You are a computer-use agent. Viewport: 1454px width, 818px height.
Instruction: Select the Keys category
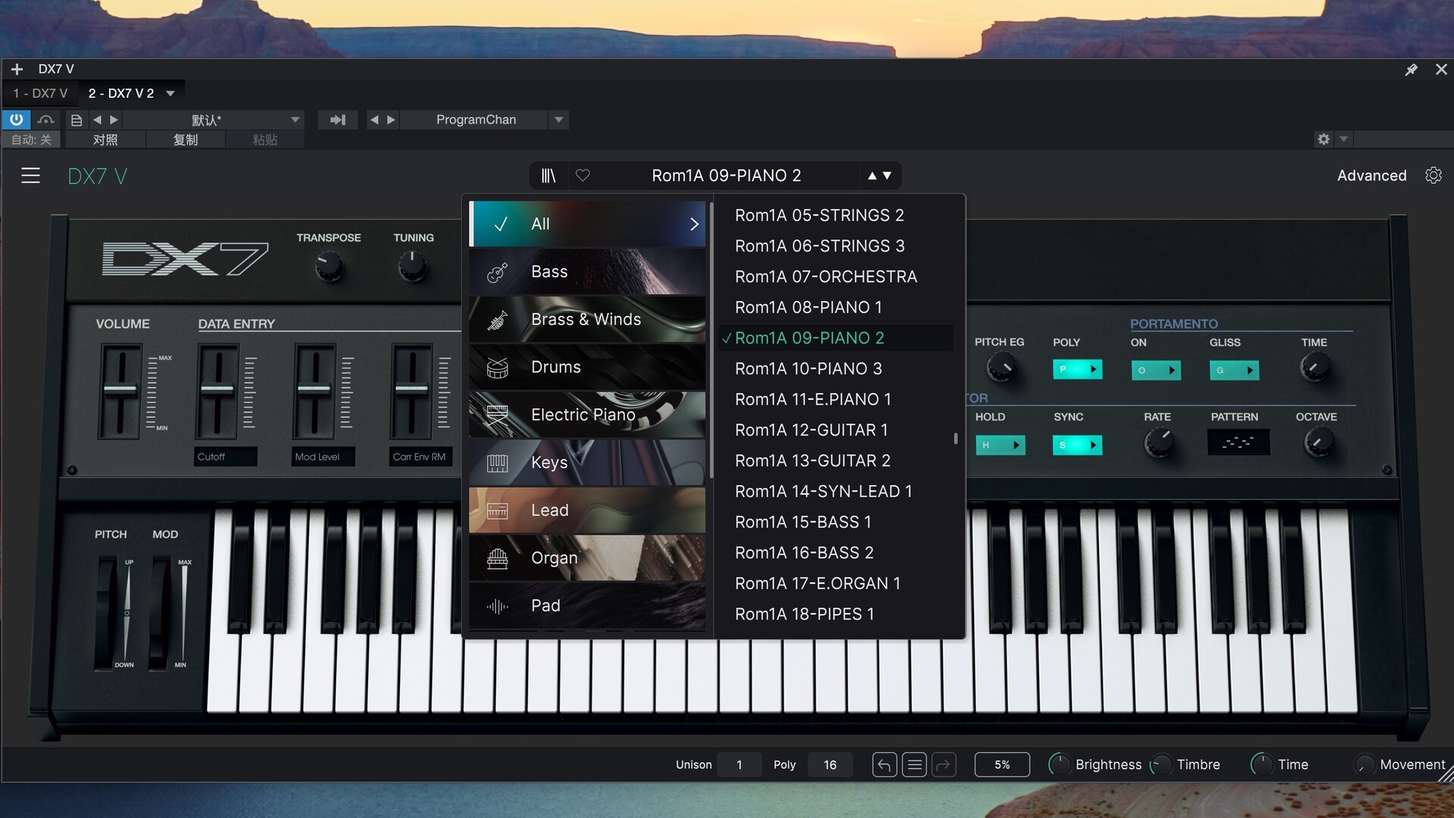pyautogui.click(x=587, y=463)
